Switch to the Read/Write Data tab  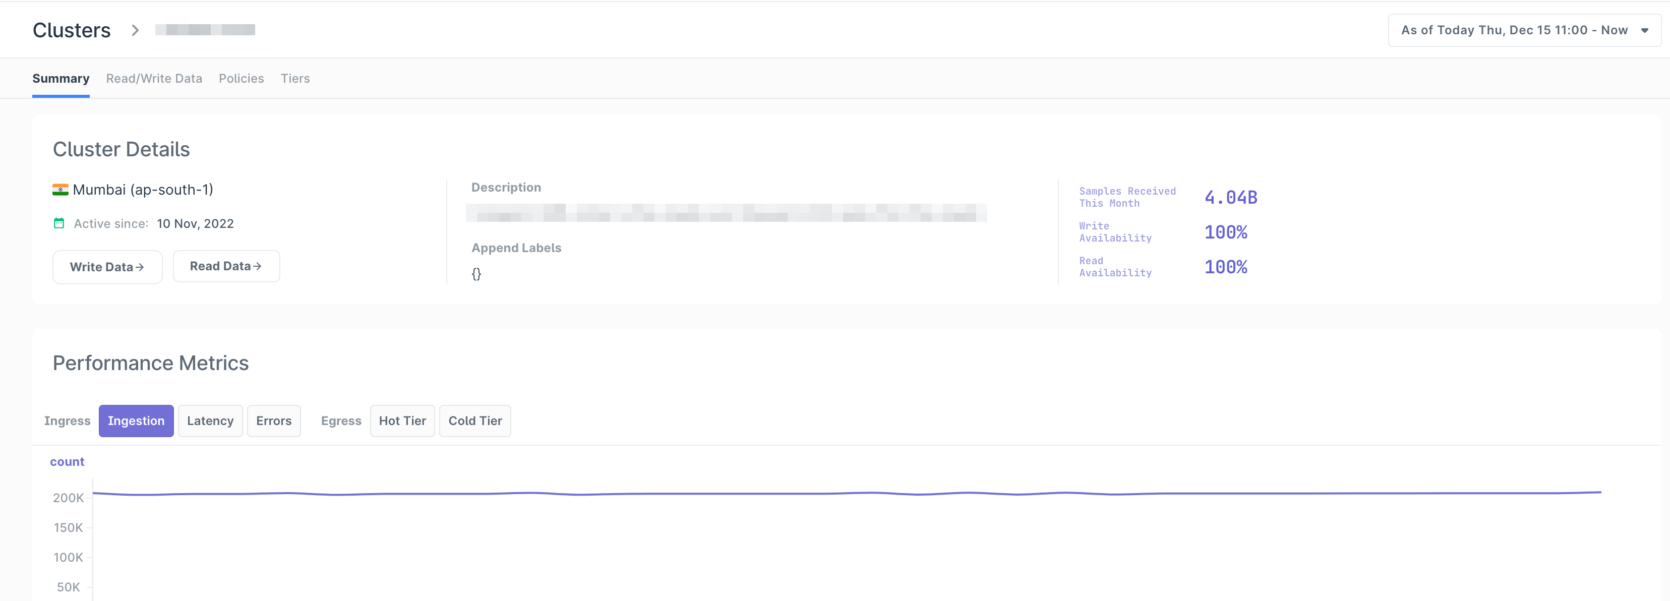pos(154,79)
